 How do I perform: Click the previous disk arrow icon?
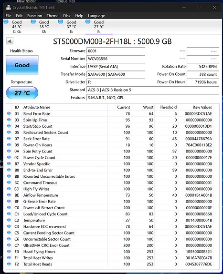point(10,41)
